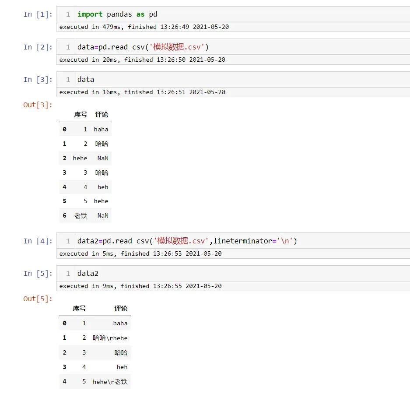The width and height of the screenshot is (410, 394).
Task: Collapse output by clicking Out[3] prompt
Action: 38,105
